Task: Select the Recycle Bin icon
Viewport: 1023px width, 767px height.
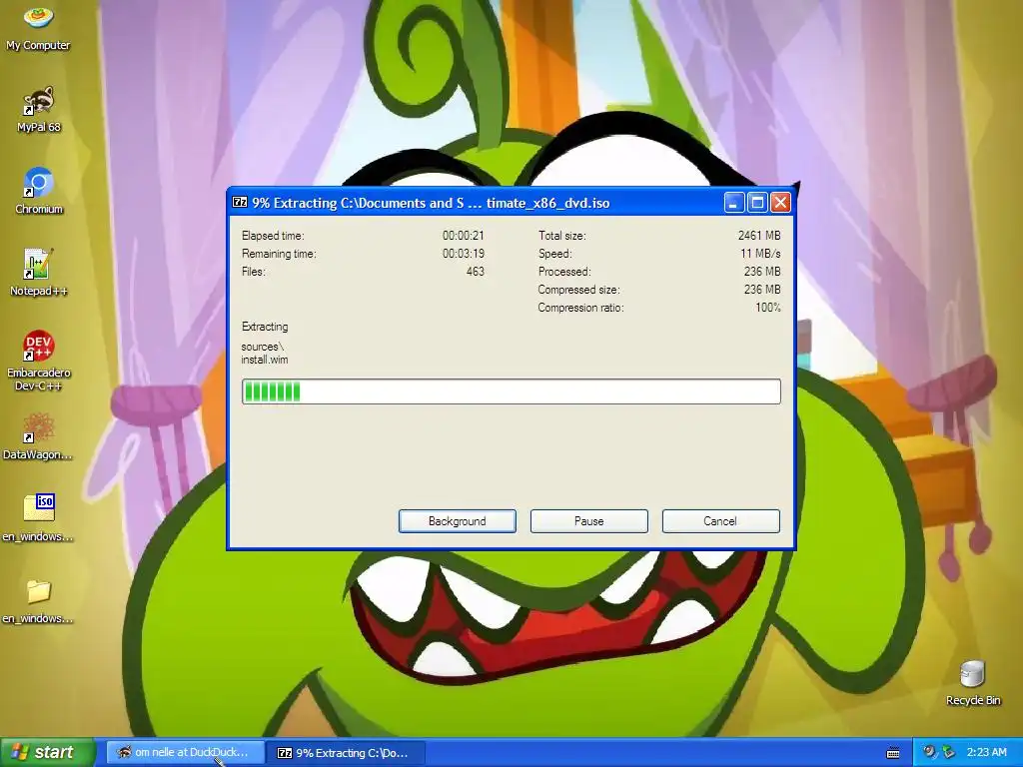Action: tap(973, 683)
